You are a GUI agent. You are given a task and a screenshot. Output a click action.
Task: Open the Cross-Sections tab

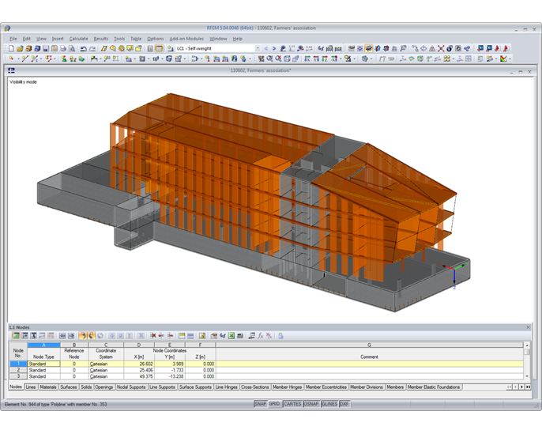[x=254, y=387]
